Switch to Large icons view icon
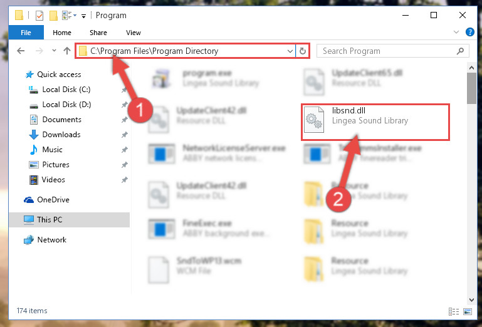This screenshot has height=327, width=482. coord(468,311)
